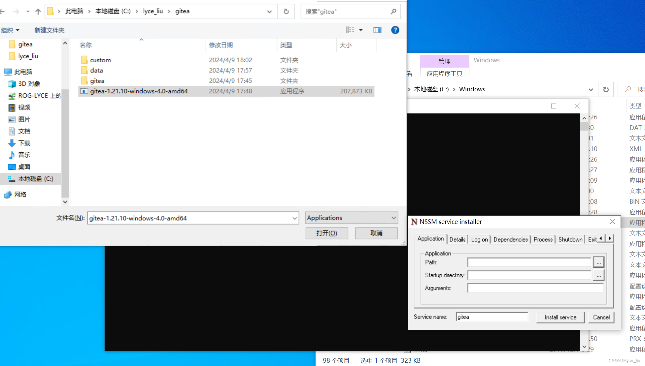Image resolution: width=645 pixels, height=366 pixels.
Task: Go forward with the right arrow in file dialog
Action: (x=16, y=12)
